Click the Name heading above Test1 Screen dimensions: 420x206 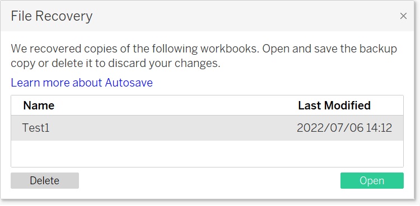(39, 106)
